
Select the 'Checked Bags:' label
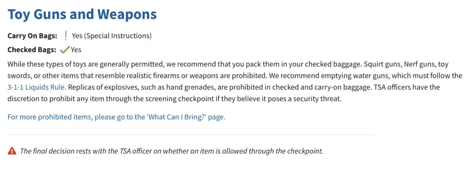pos(32,50)
